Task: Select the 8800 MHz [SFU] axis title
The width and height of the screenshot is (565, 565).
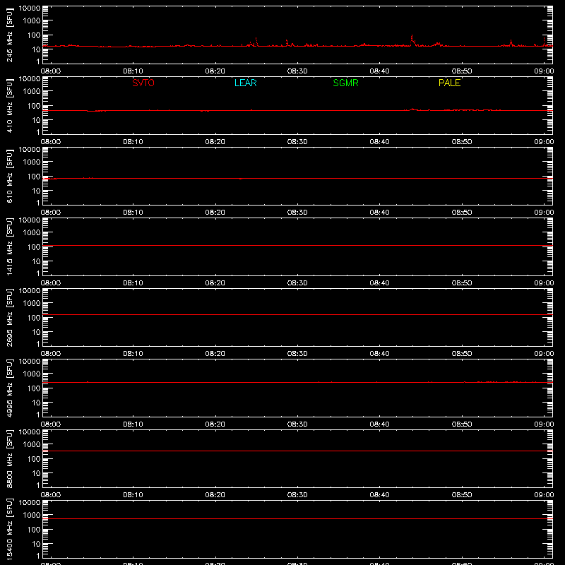Action: (9, 458)
